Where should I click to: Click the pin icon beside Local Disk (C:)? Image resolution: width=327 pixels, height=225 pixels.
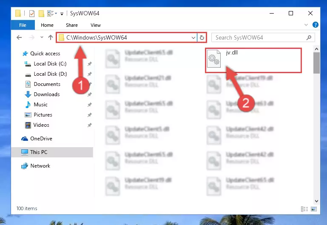[x=89, y=64]
